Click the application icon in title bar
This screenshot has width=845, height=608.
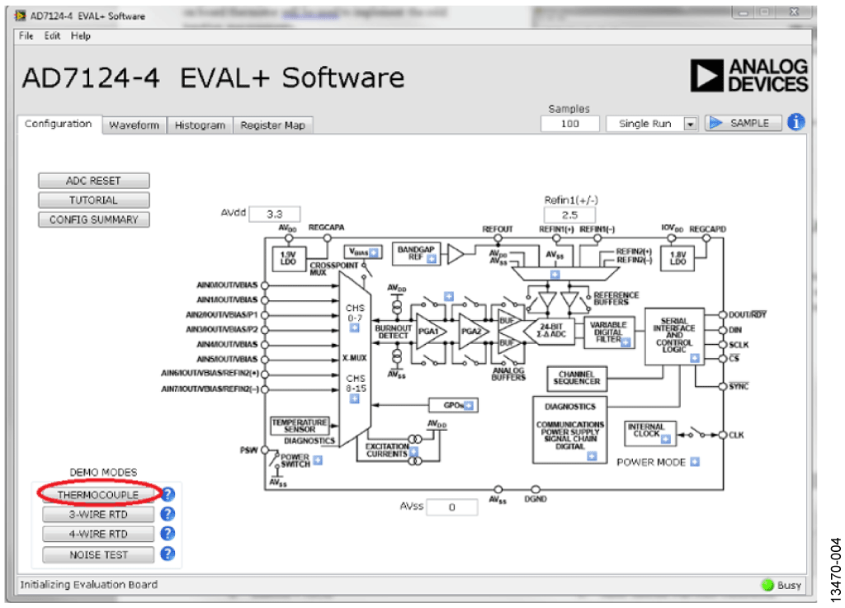pos(21,16)
